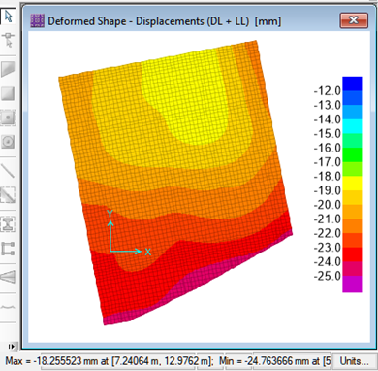Pick the quick draw area around point tool
Image resolution: width=378 pixels, height=371 pixels.
point(8,118)
